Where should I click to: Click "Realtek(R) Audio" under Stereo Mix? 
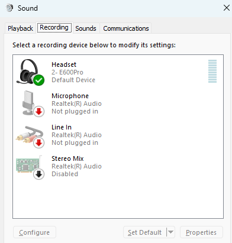point(76,166)
